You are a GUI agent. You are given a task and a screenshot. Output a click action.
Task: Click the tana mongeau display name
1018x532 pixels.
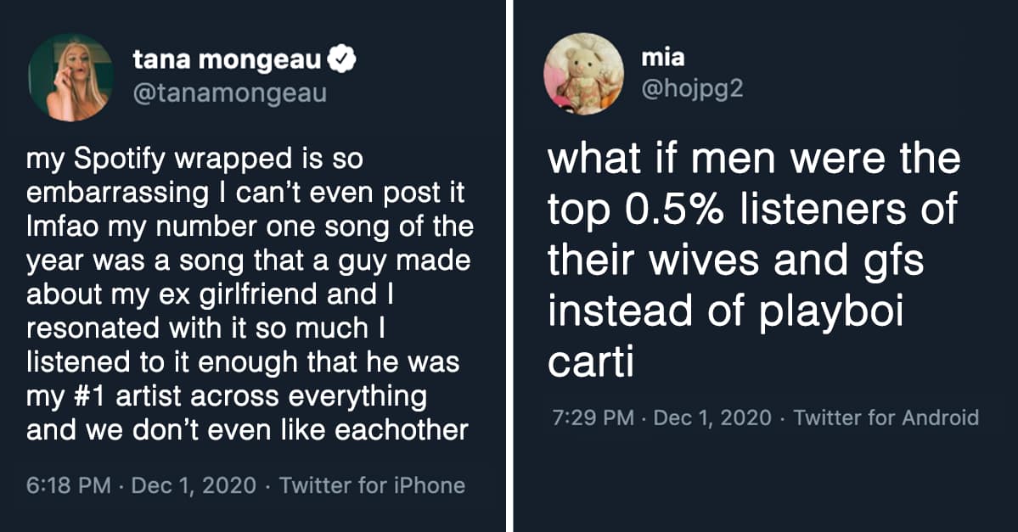[228, 60]
